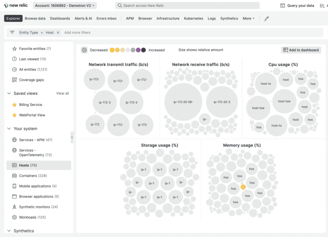Click the Containers icon
This screenshot has height=237, width=328.
pos(14,176)
